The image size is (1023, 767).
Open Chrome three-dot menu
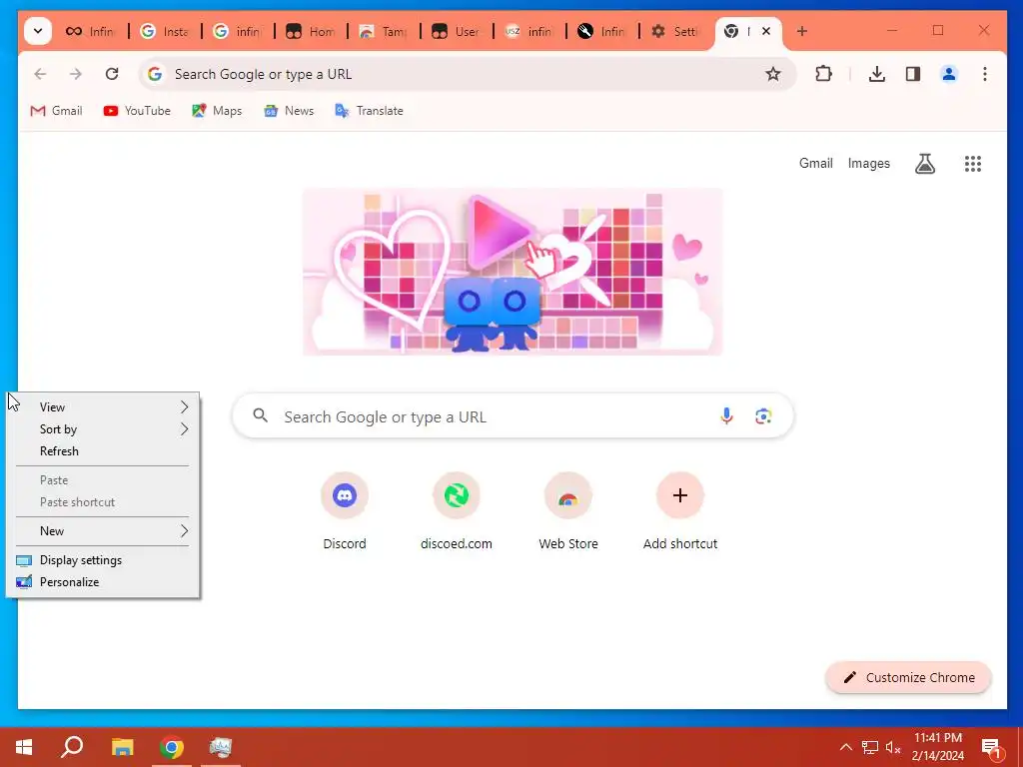(984, 74)
